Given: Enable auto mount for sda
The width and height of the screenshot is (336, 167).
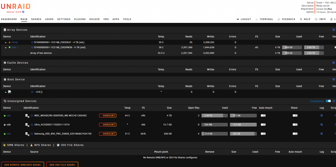Looking at the screenshot, I should tap(263, 115).
